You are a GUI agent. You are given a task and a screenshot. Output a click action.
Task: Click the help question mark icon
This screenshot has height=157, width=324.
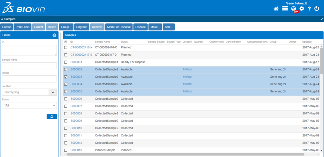point(309,9)
